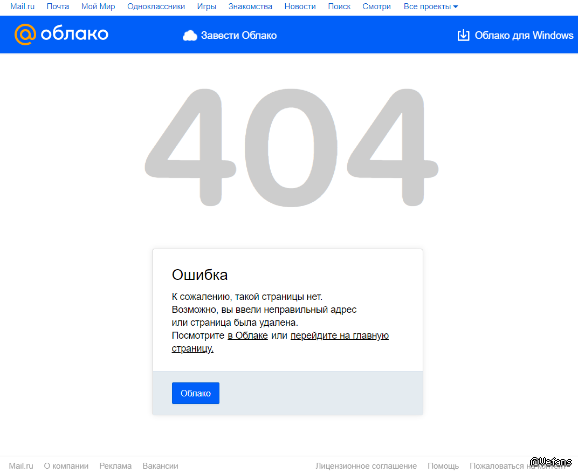The image size is (578, 473).
Task: Click the orange @ Облако logo icon
Action: [x=25, y=35]
